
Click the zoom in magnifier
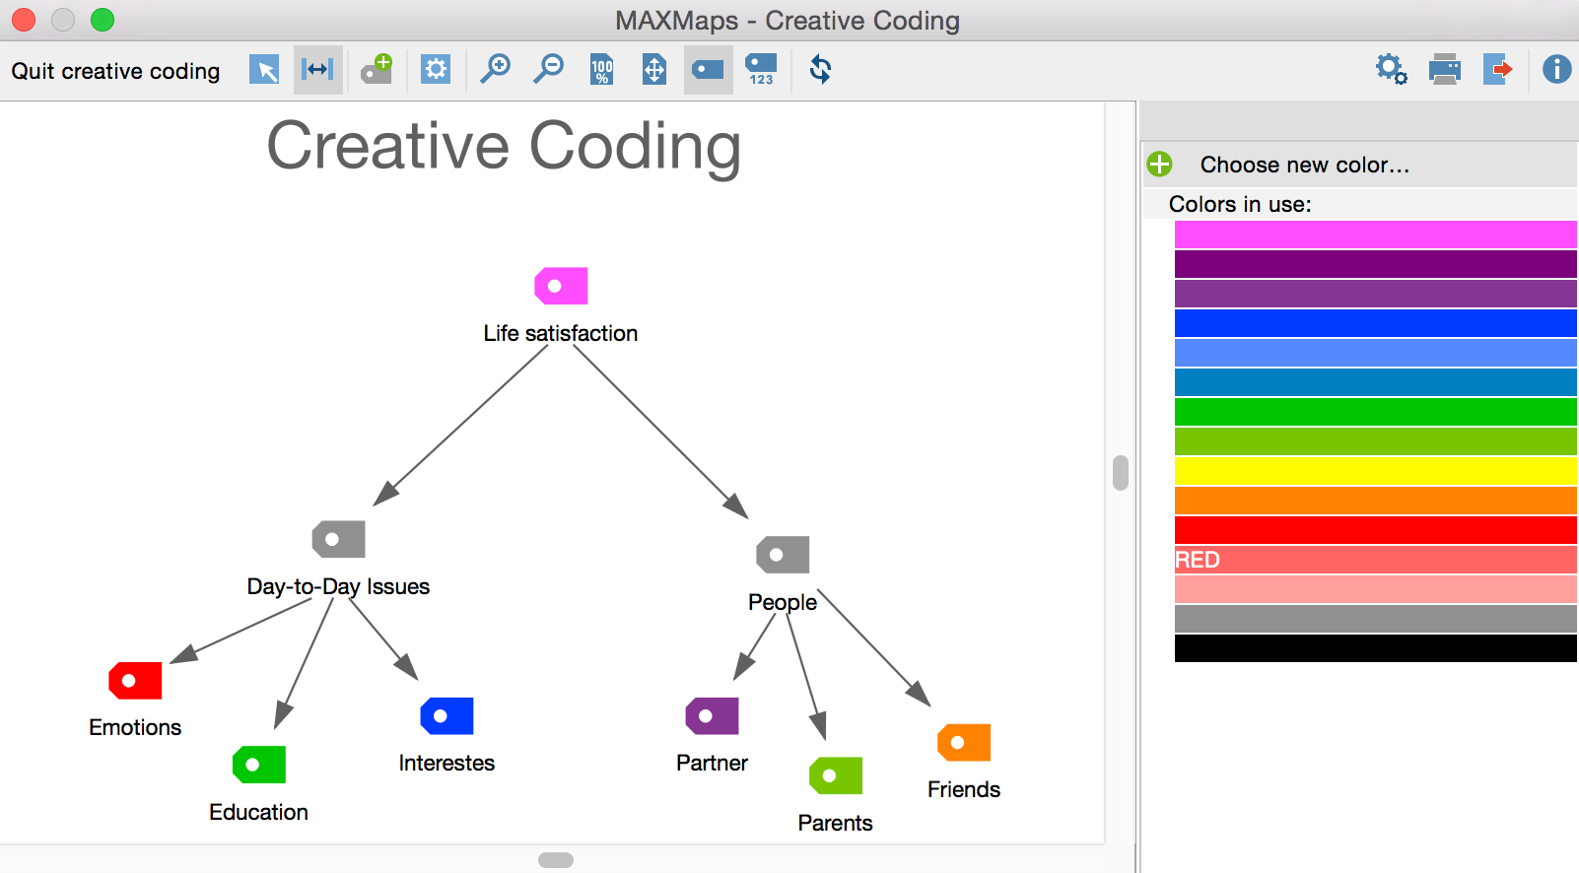pos(495,70)
